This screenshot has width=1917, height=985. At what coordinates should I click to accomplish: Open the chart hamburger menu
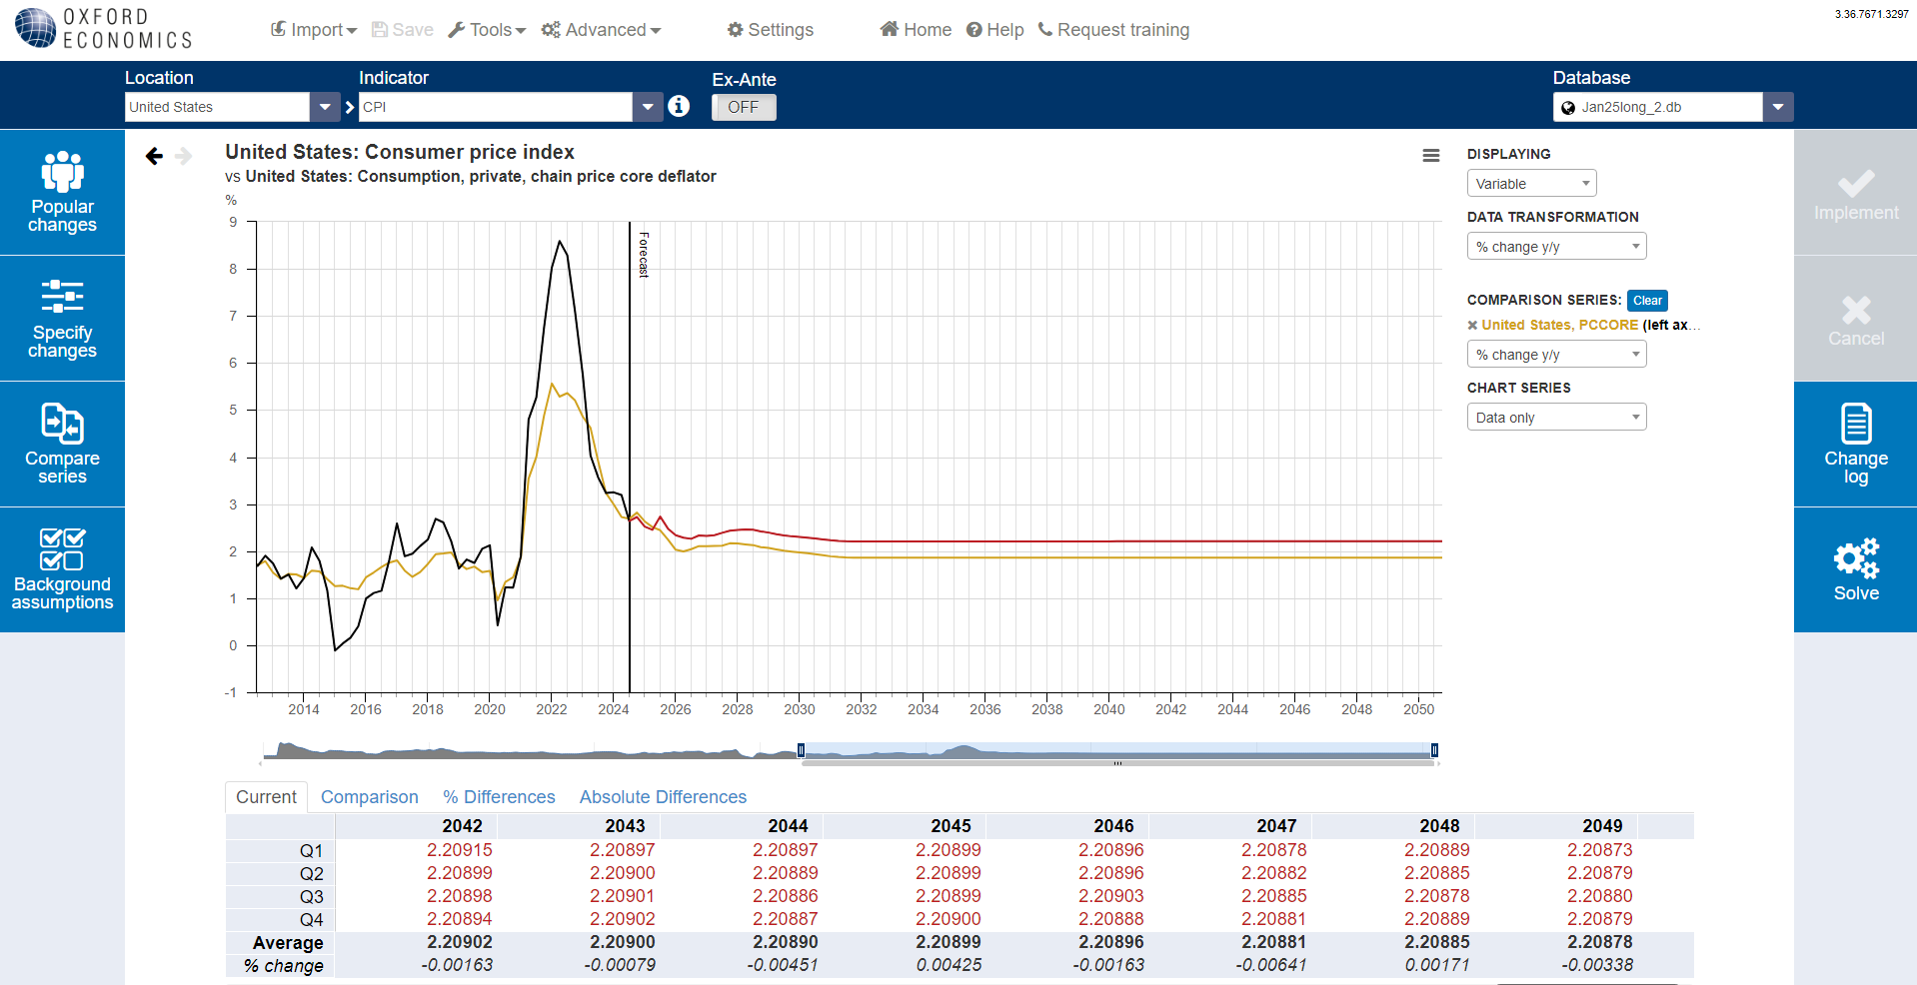(1430, 156)
